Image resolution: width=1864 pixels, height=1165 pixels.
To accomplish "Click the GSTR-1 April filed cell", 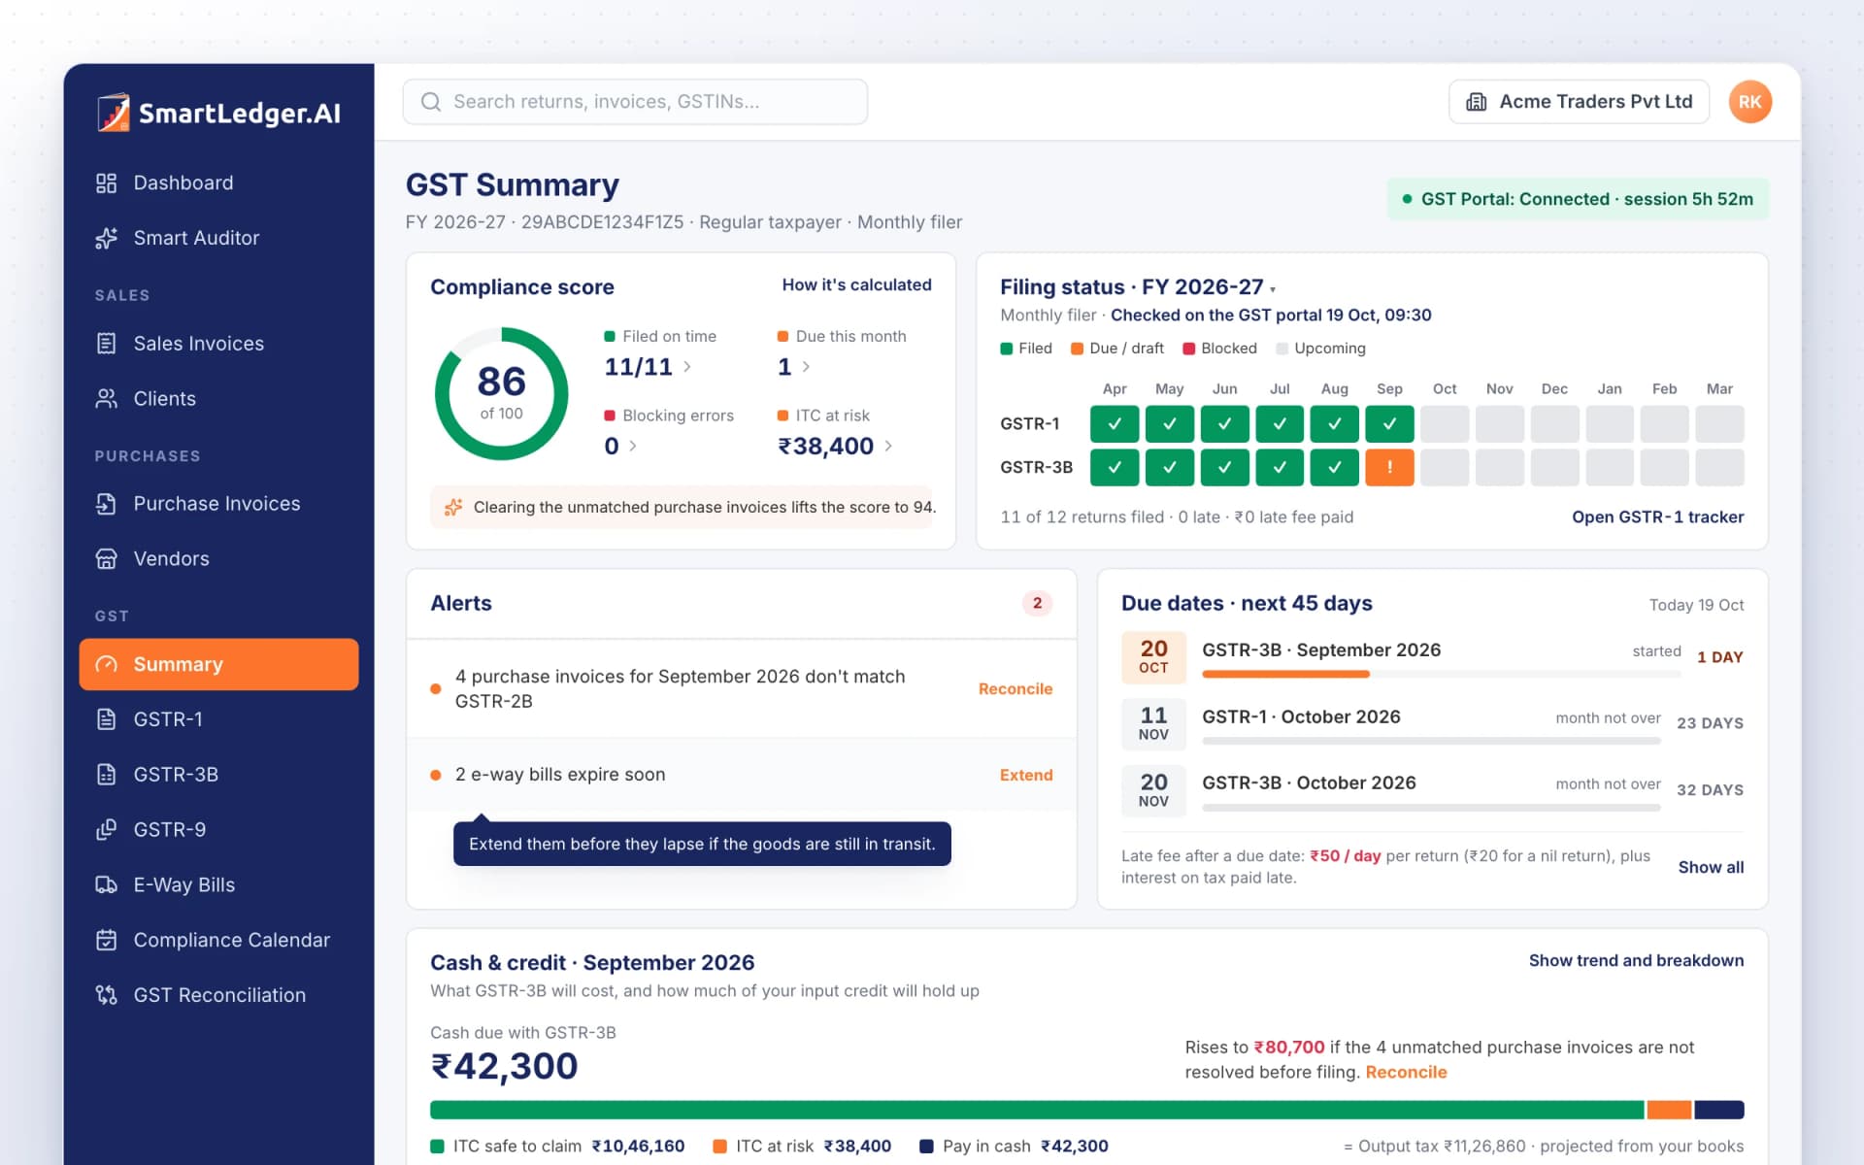I will coord(1115,424).
